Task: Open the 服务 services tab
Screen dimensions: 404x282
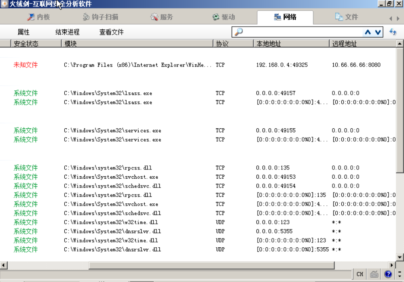Action: 161,17
